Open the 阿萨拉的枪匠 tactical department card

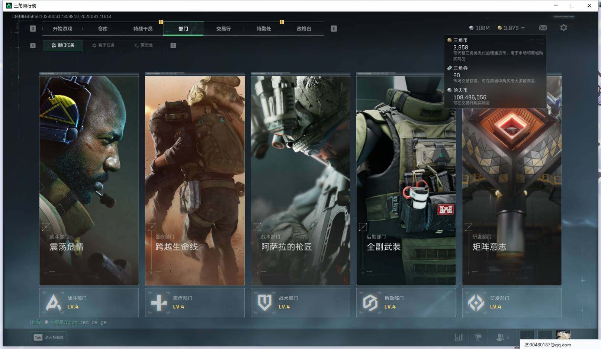tap(300, 179)
